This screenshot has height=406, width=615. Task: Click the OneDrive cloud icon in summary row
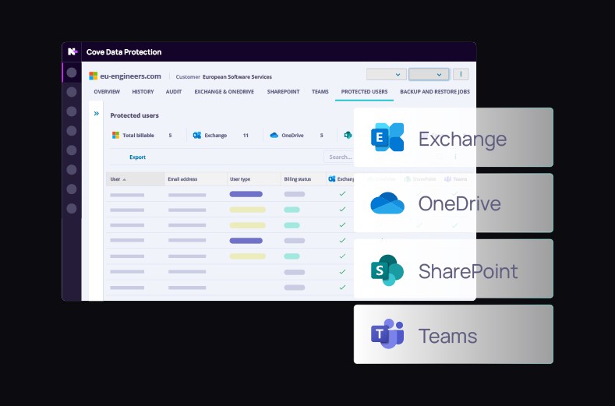(274, 136)
